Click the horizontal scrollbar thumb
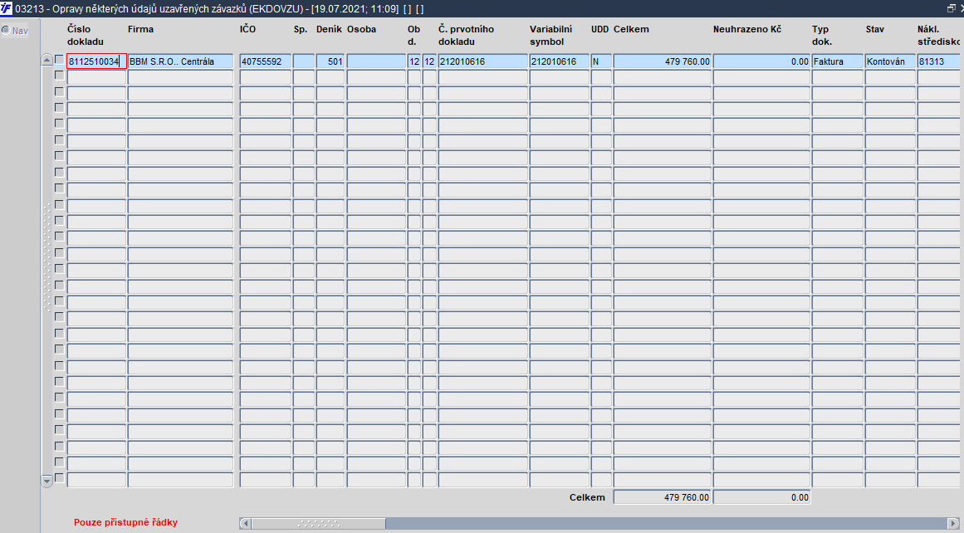The image size is (964, 533). coord(319,523)
